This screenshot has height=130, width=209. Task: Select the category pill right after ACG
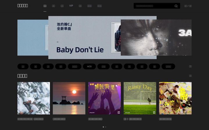coord(104,66)
